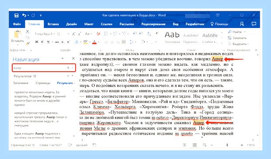Apply numbered list formatting
The image size is (271, 159).
(x=115, y=34)
